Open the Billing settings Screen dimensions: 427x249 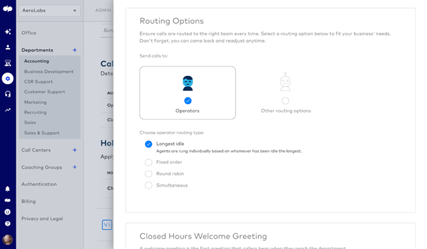pos(29,201)
